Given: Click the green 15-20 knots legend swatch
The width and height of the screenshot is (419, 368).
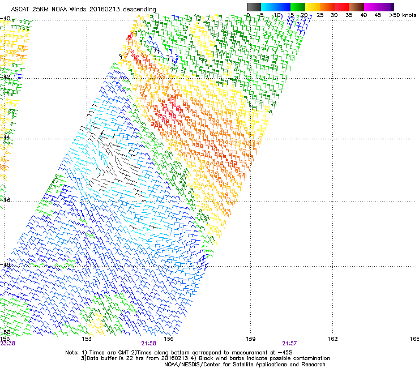Looking at the screenshot, I should (298, 7).
